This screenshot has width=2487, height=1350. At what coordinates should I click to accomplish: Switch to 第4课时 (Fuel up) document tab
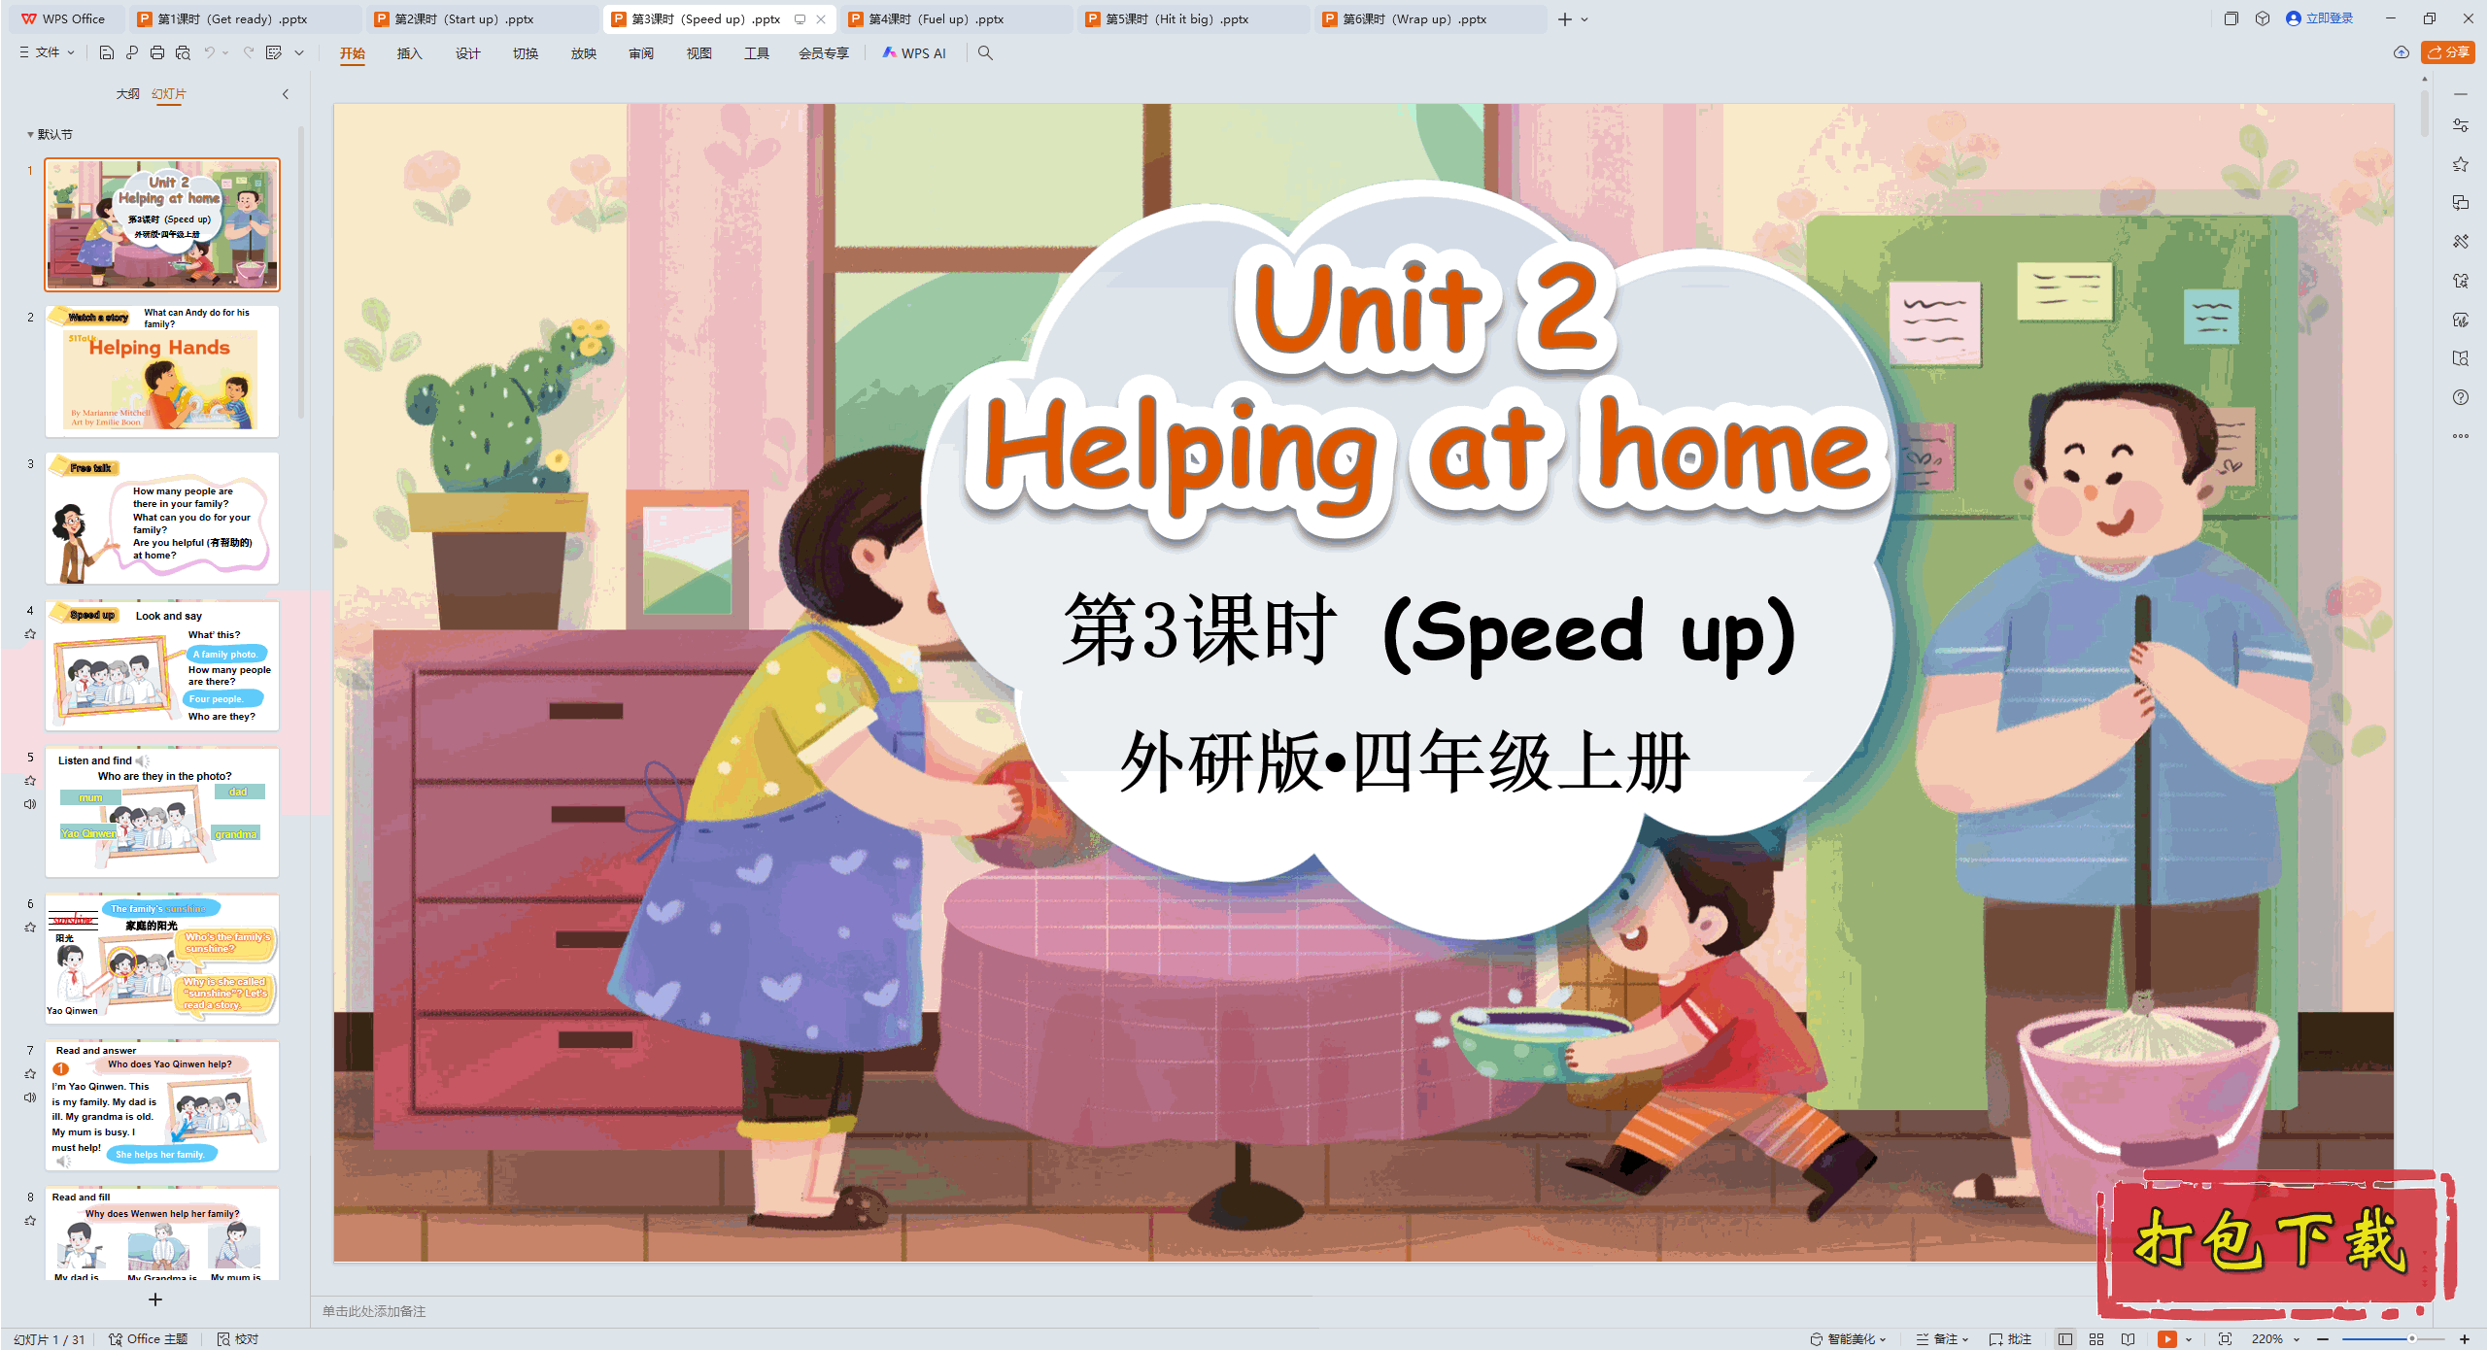click(x=957, y=18)
